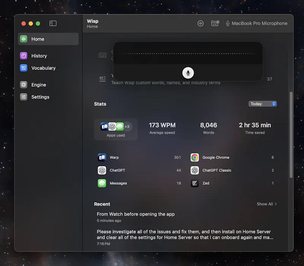Toggle the sidebar panel button
Screen dimensions: 304x266
coord(53,24)
